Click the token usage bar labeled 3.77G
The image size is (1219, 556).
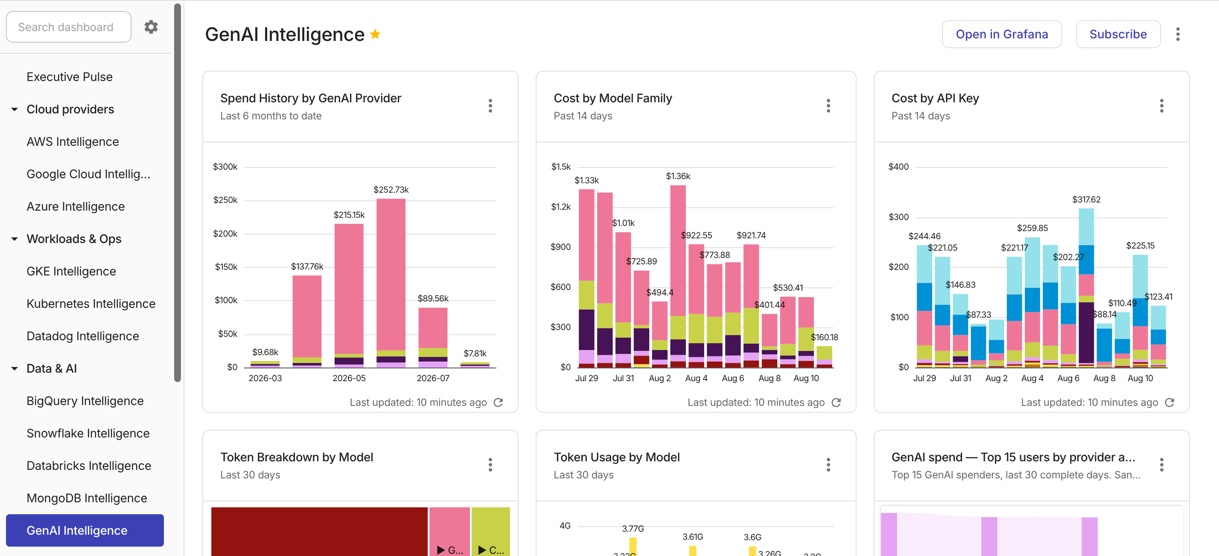point(633,547)
